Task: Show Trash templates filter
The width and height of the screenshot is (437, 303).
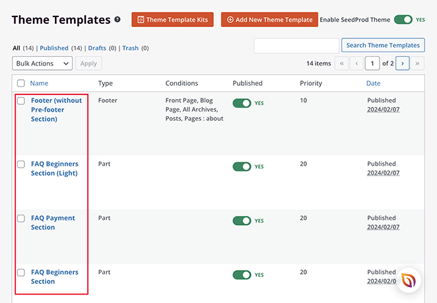Action: point(131,48)
